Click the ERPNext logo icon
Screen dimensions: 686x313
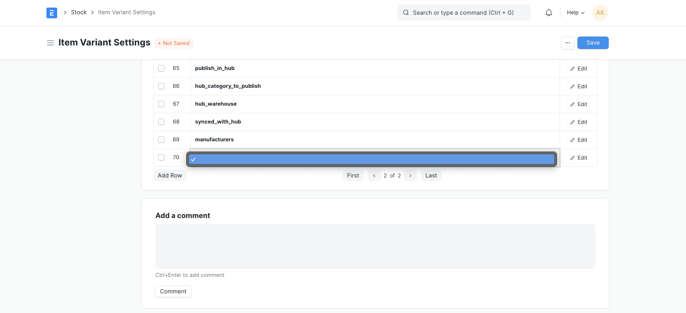click(x=52, y=13)
